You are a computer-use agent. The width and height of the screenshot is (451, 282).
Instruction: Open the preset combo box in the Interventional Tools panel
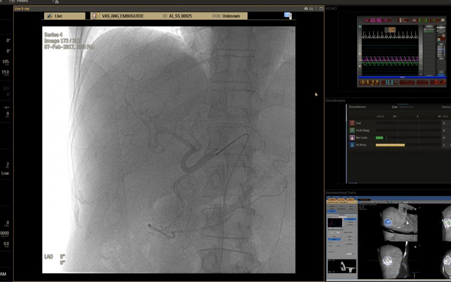pos(334,232)
